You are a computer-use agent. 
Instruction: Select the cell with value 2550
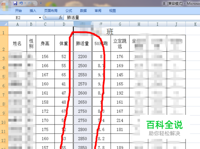[82, 75]
